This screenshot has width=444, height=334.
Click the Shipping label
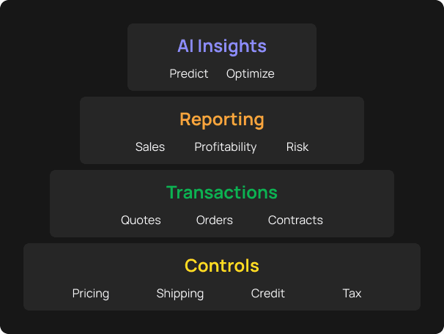coord(180,294)
